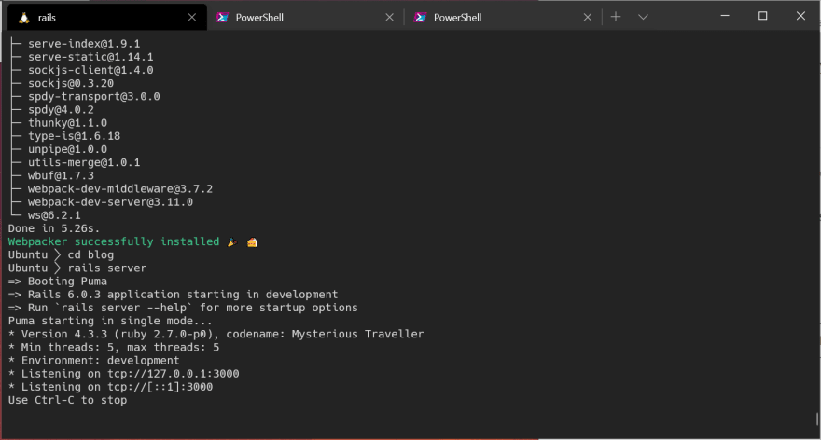Click the text utils-merge@1.0.1
The height and width of the screenshot is (440, 821).
pos(84,162)
